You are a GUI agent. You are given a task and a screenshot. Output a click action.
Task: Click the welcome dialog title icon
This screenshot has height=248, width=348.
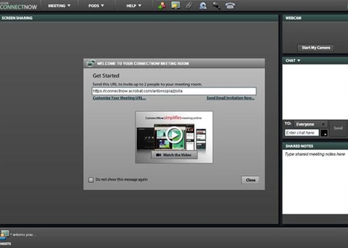(91, 63)
